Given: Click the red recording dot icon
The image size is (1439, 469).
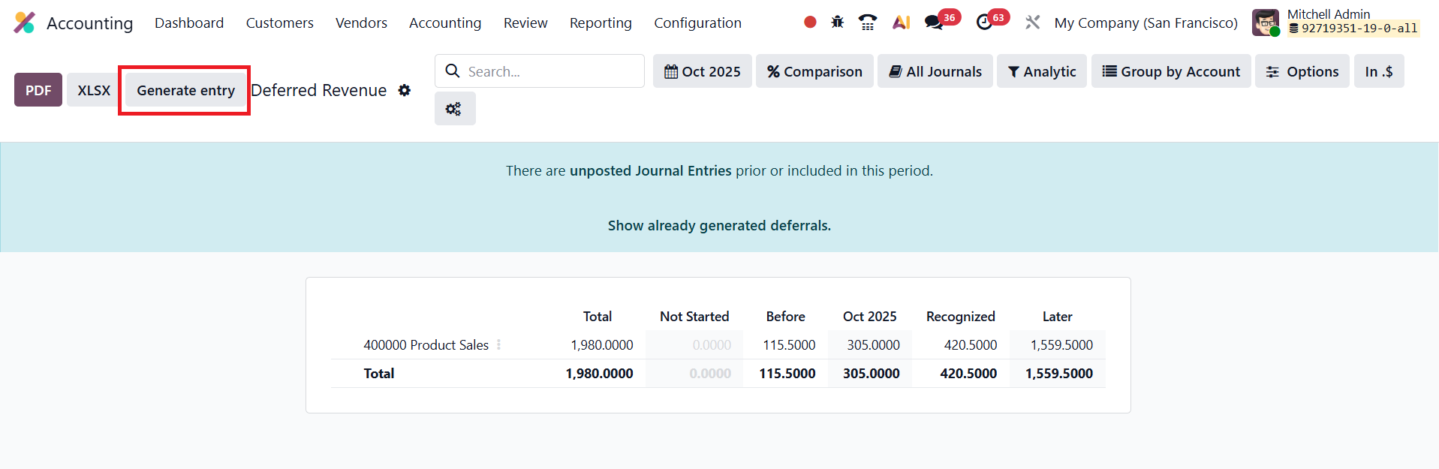Looking at the screenshot, I should 810,23.
